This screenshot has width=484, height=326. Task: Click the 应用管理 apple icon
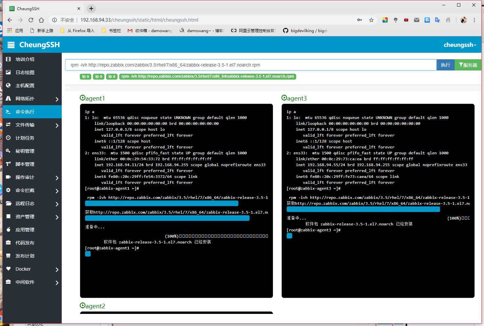click(9, 229)
